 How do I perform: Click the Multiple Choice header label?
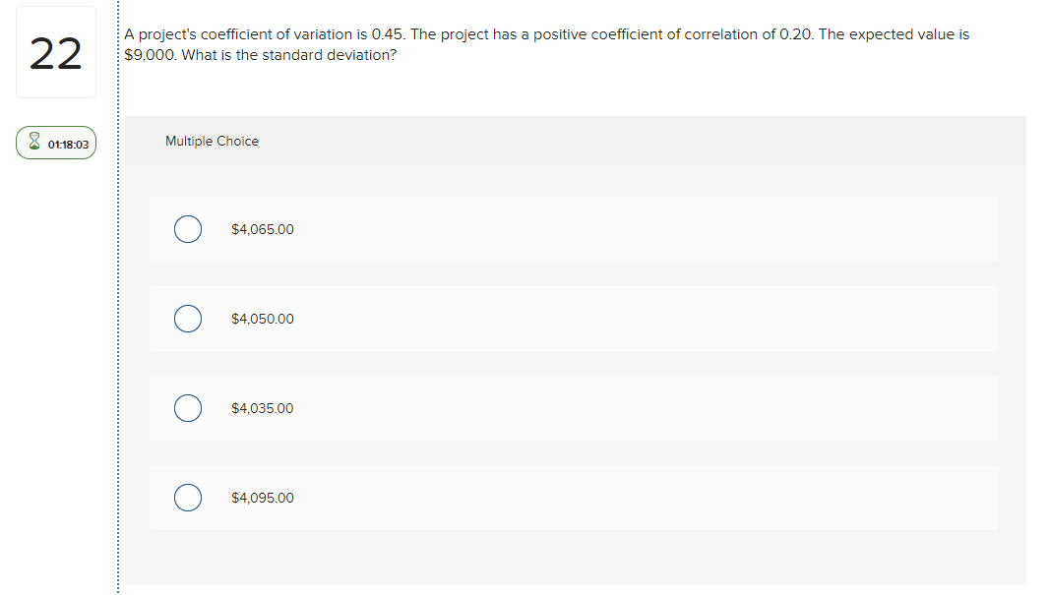[x=212, y=141]
